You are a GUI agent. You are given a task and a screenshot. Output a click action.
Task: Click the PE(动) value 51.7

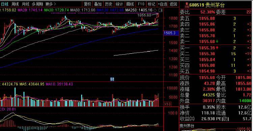(x=247, y=119)
